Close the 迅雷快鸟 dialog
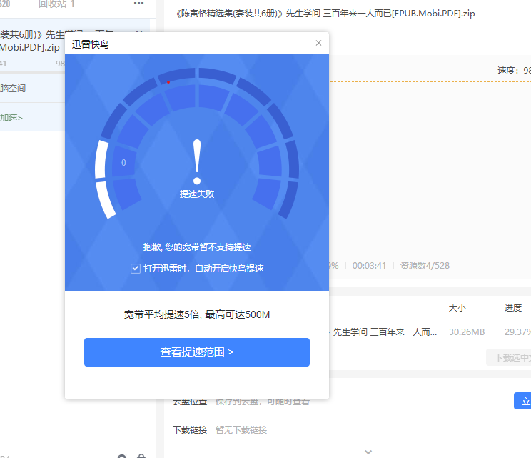 tap(318, 43)
